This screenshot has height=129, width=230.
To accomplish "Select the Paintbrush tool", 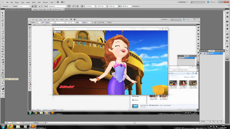I will click(x=3, y=34).
